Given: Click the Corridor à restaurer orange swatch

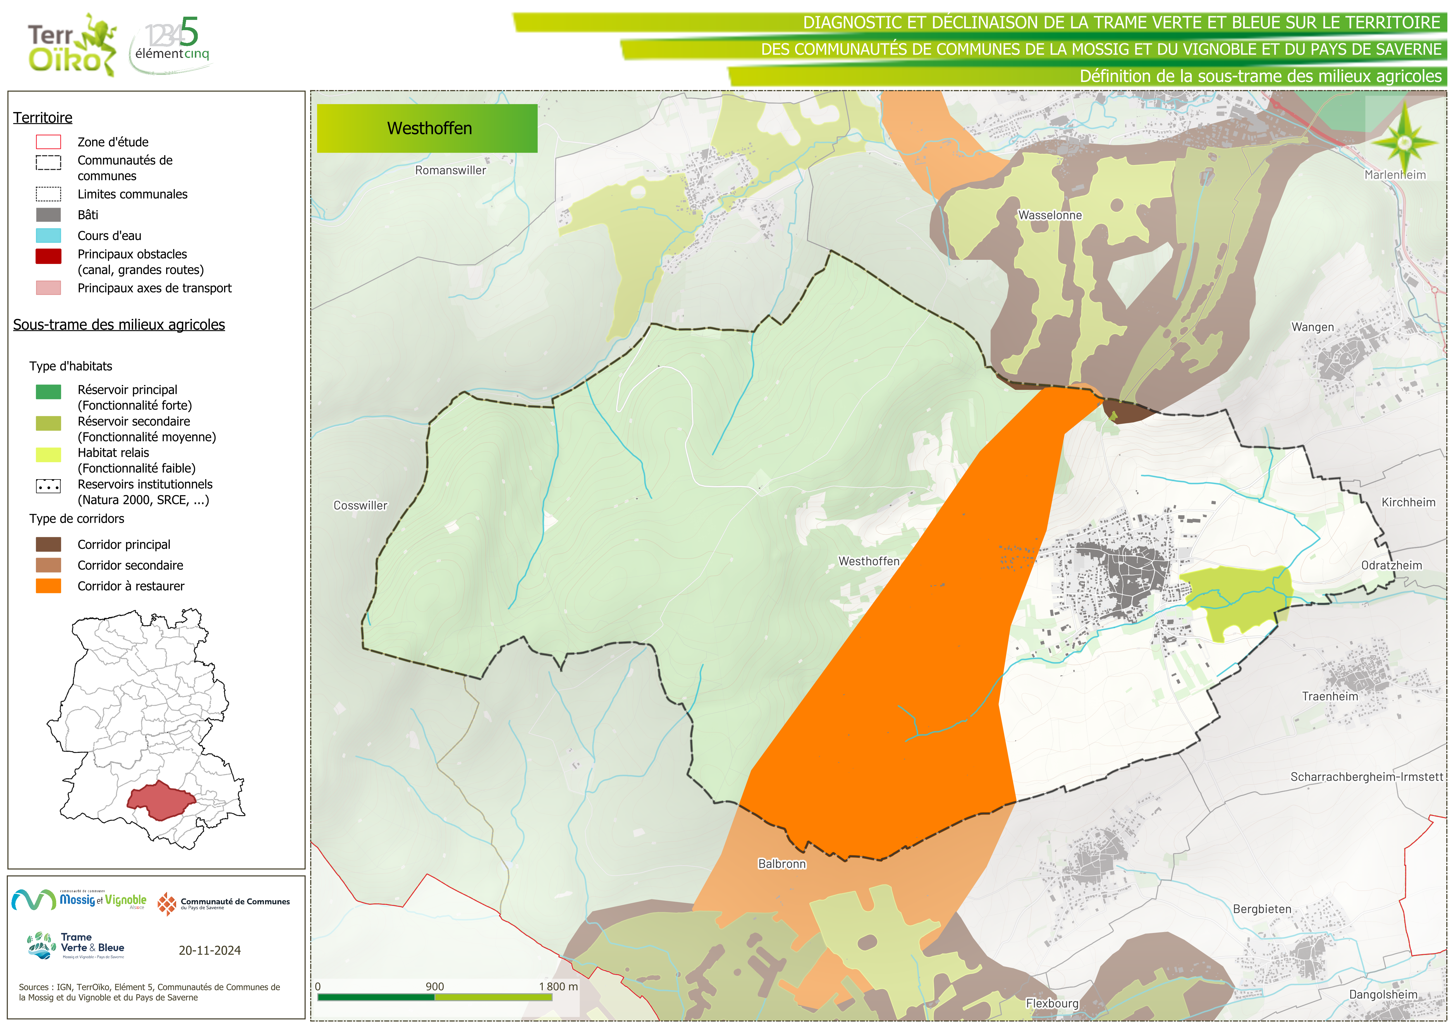Looking at the screenshot, I should (49, 586).
